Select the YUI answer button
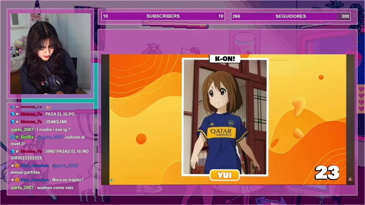 point(225,175)
